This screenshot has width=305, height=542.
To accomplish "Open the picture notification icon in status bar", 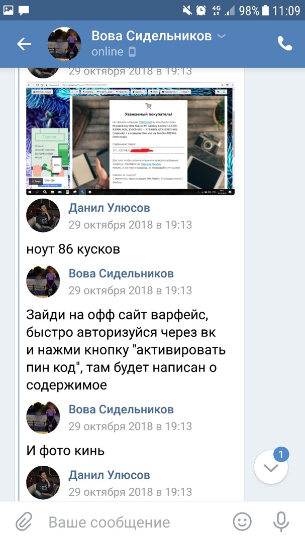I will point(8,11).
